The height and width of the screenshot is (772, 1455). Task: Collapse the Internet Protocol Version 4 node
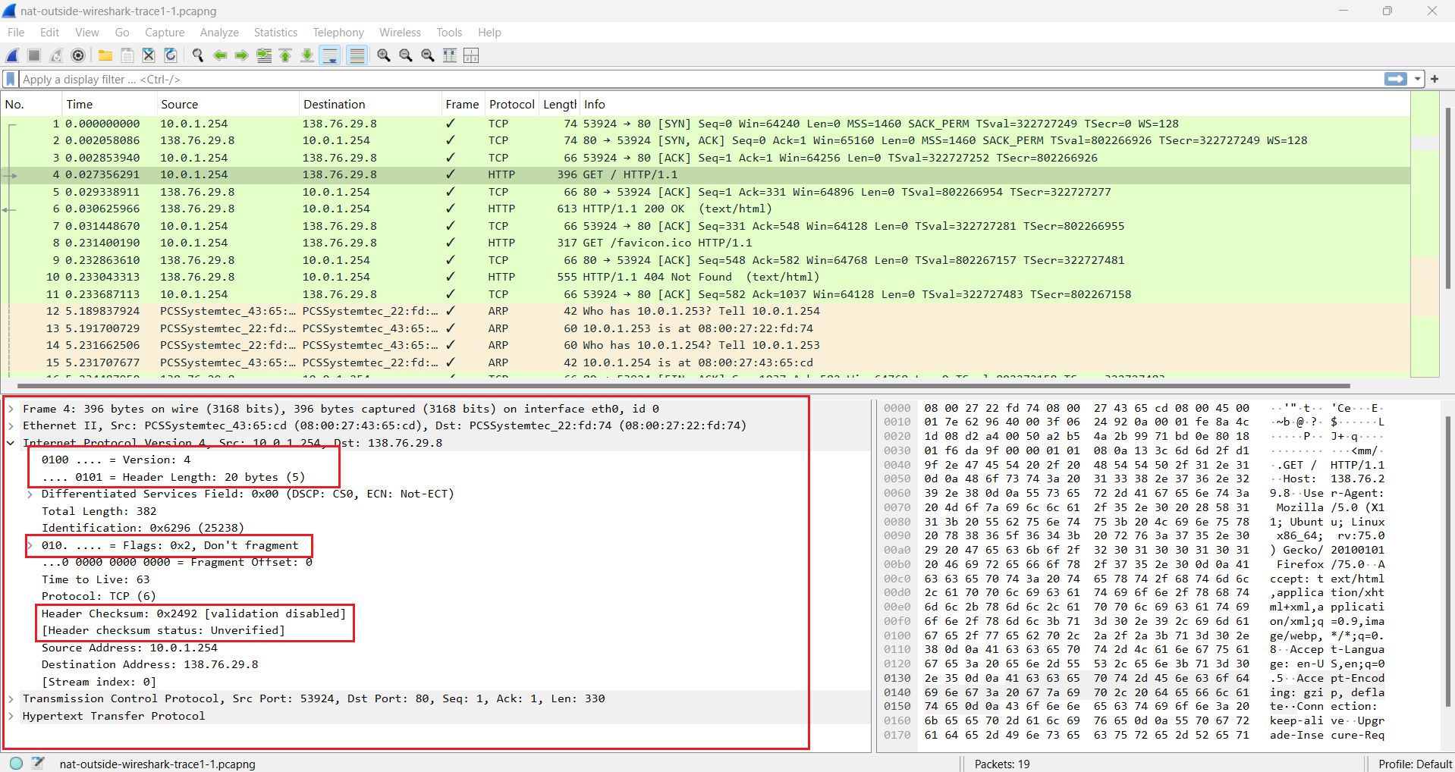click(x=11, y=443)
